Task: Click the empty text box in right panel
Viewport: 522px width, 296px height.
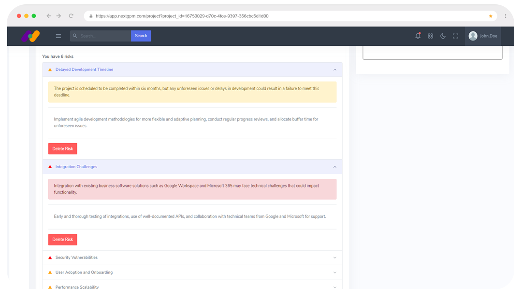Action: [433, 53]
